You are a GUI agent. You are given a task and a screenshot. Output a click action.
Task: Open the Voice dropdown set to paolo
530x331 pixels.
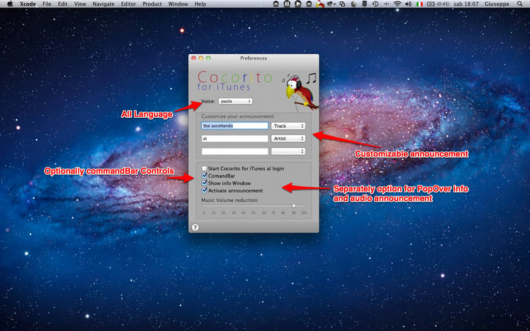click(x=236, y=101)
